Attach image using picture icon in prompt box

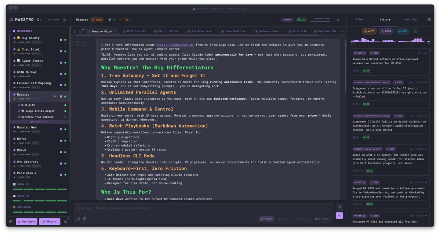click(84, 219)
